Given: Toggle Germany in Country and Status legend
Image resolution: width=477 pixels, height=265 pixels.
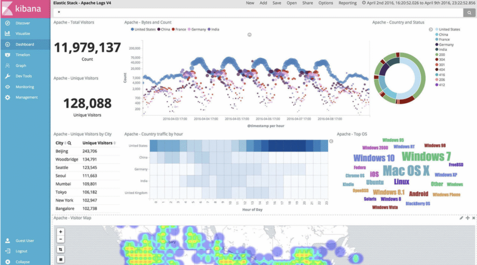Looking at the screenshot, I should click(446, 45).
